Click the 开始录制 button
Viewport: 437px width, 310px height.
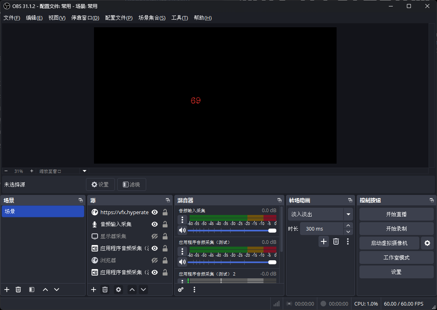396,229
